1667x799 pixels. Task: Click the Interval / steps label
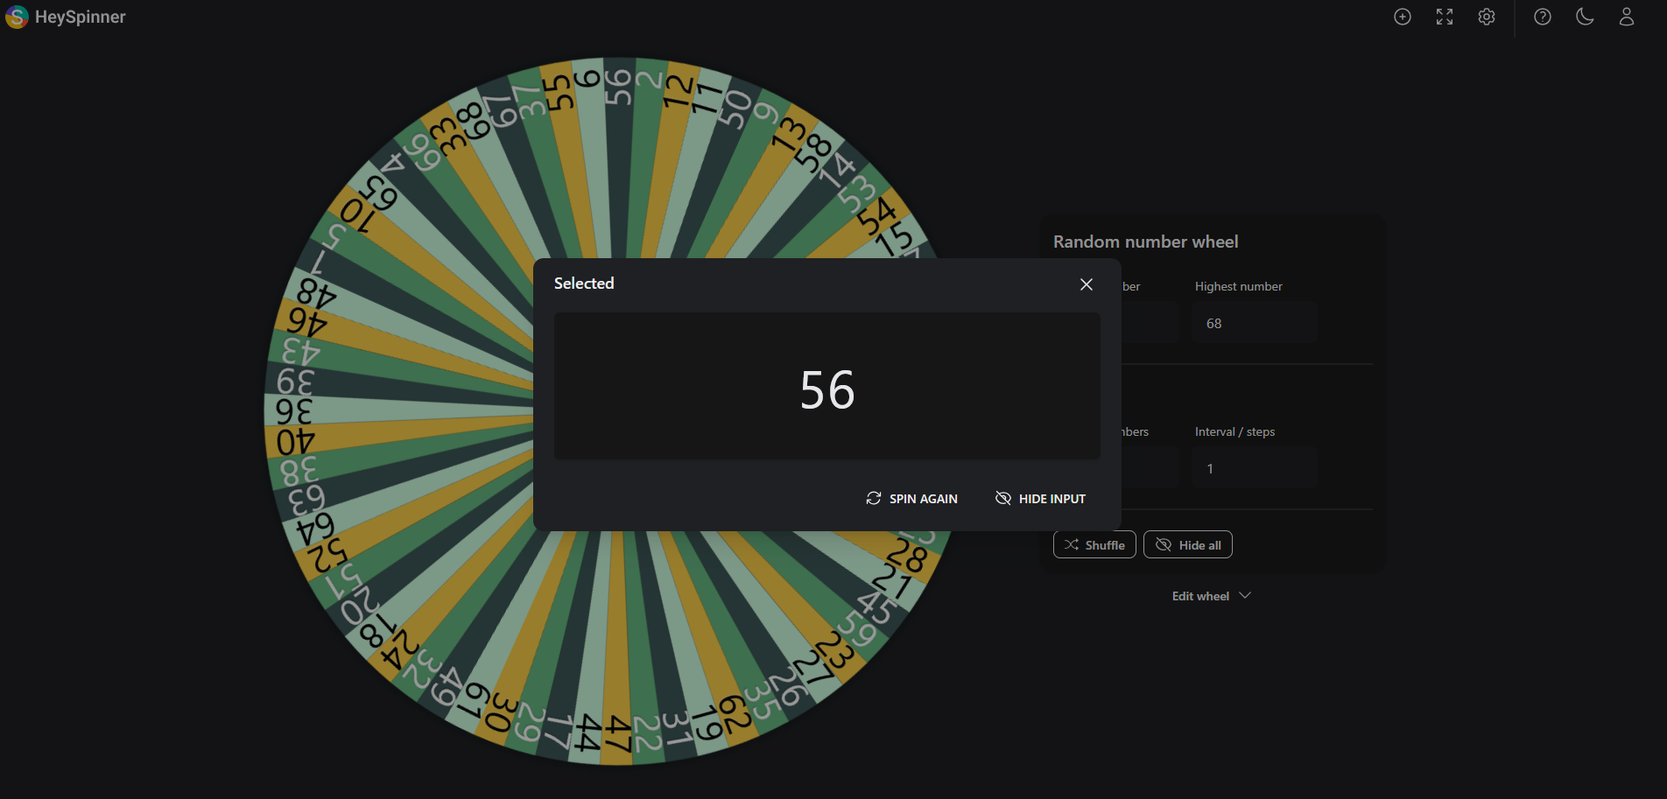[x=1234, y=431]
